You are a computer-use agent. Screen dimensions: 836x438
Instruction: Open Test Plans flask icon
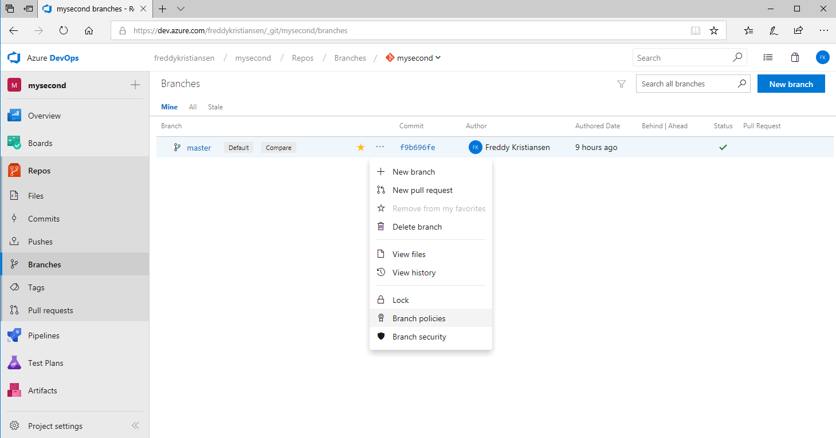coord(14,363)
